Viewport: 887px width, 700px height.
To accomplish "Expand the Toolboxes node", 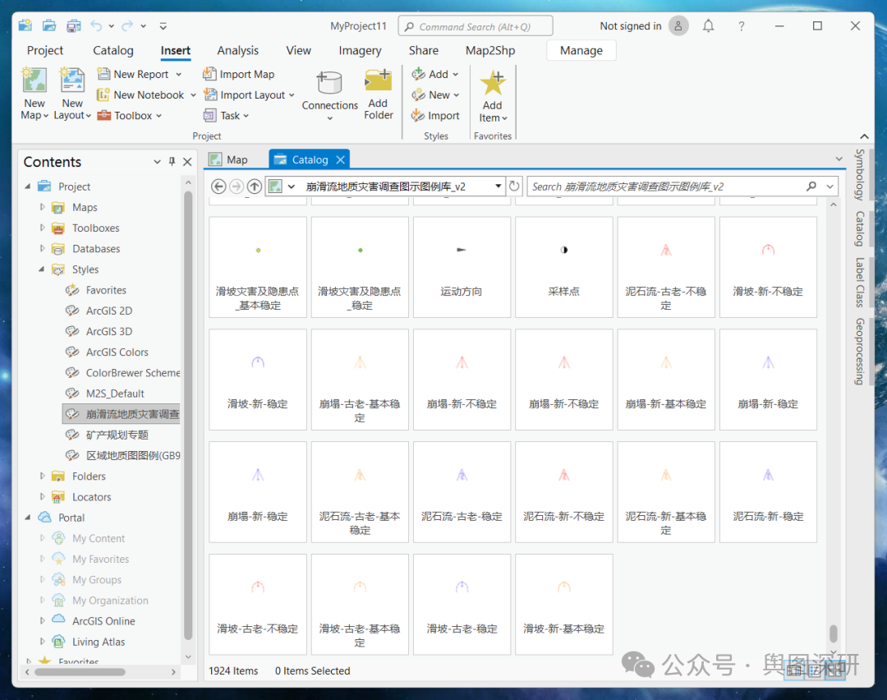I will tap(42, 228).
